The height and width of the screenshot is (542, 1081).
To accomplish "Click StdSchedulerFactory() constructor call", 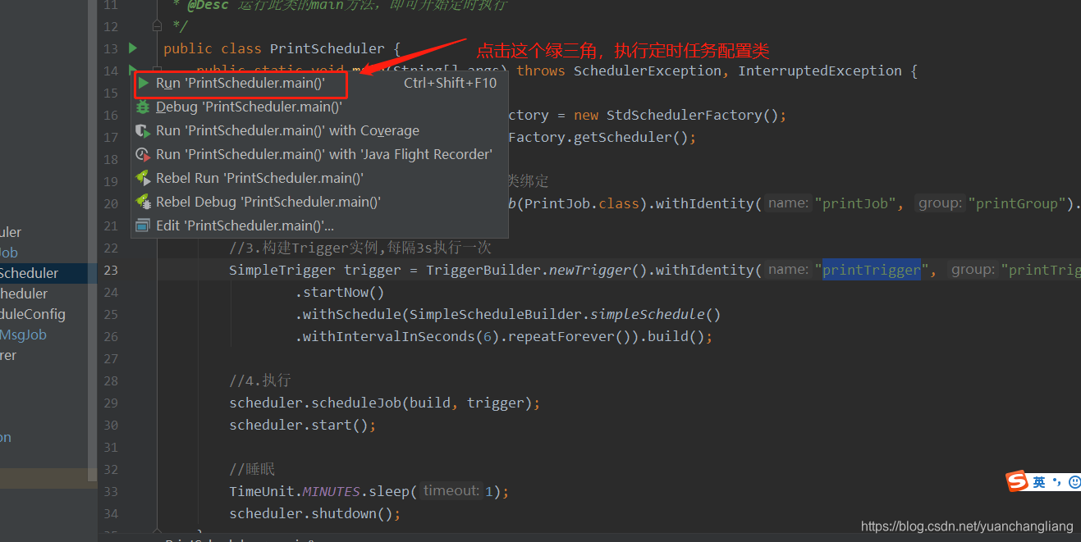I will (693, 115).
